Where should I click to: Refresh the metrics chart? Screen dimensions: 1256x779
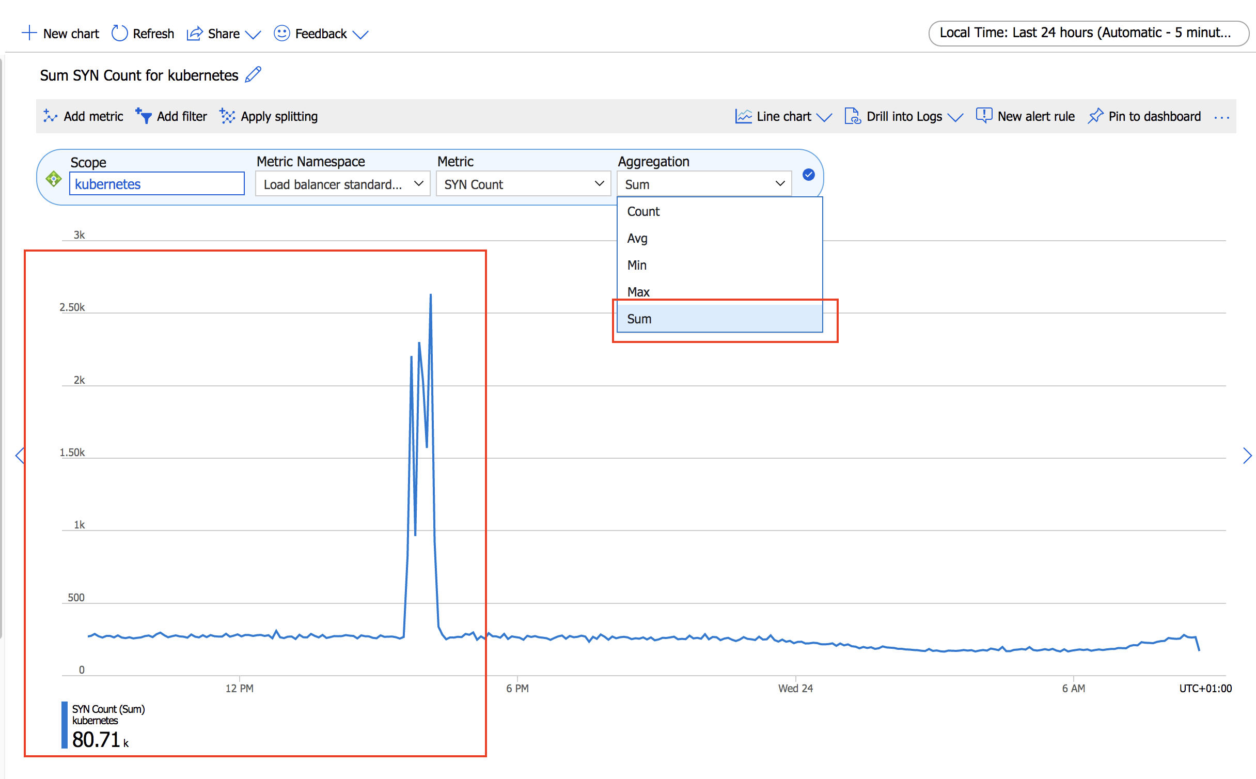click(x=142, y=33)
